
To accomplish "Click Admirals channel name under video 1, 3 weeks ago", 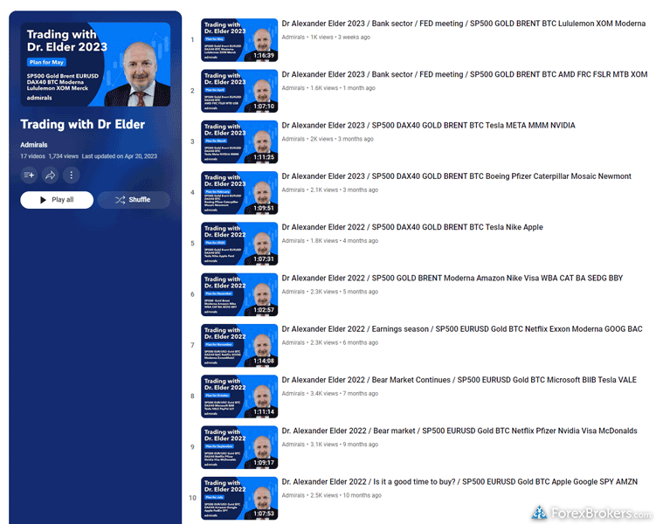I will [x=293, y=38].
